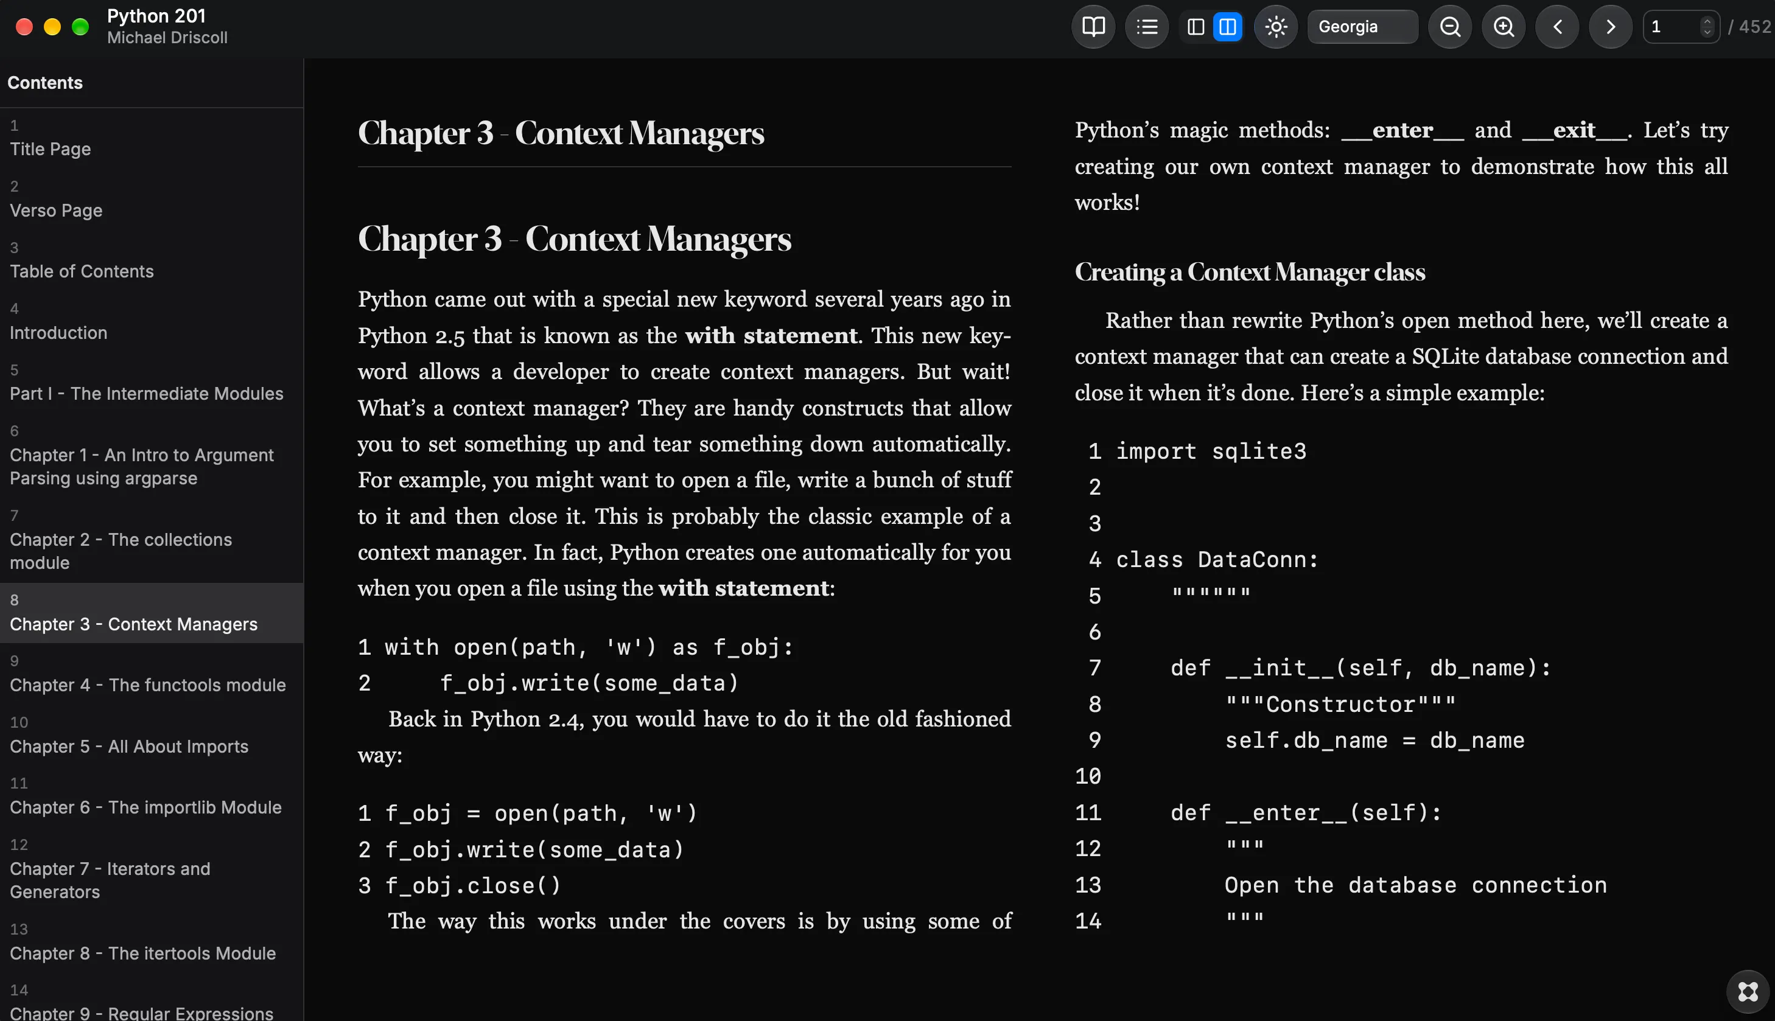Open Chapter 2 - The collections module

click(x=152, y=541)
